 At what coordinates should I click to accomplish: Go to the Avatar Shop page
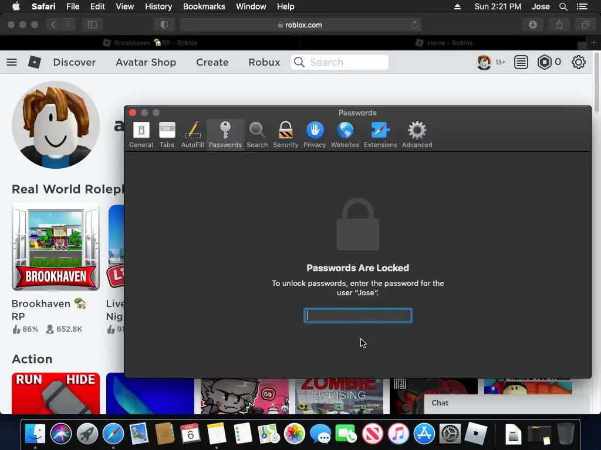click(146, 62)
